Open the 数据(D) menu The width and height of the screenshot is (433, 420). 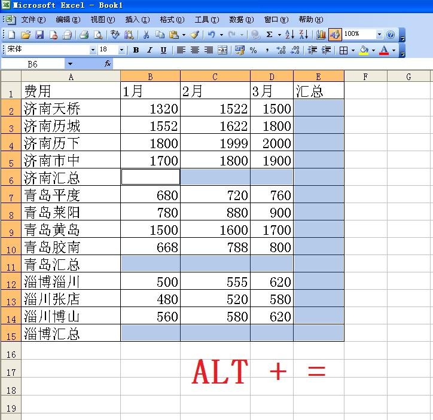[242, 20]
